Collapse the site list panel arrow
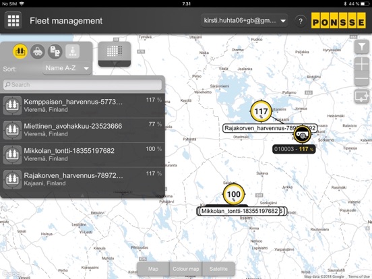 point(82,195)
